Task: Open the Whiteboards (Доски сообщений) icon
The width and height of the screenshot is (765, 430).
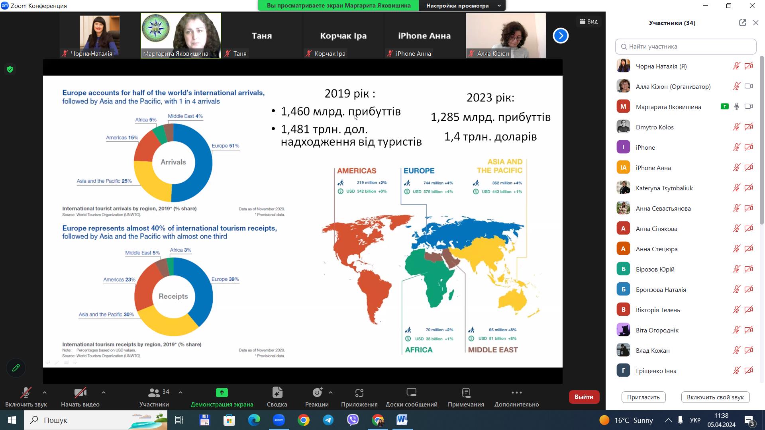Action: [411, 393]
